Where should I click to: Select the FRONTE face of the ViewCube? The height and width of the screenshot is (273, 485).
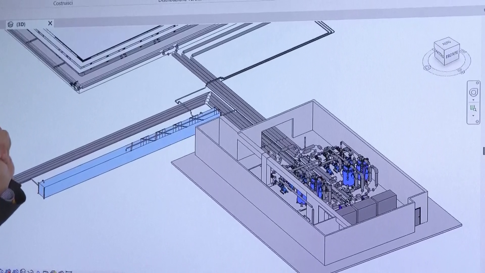[x=452, y=55]
